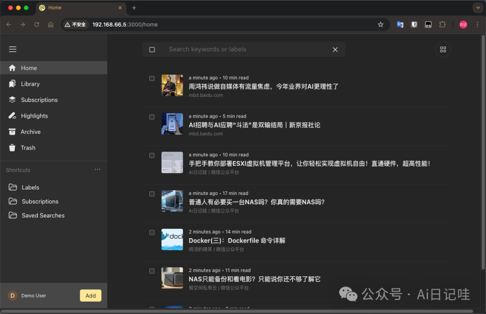Open article 手把手教你部署ESXI虚拟机管理平台

tap(309, 164)
